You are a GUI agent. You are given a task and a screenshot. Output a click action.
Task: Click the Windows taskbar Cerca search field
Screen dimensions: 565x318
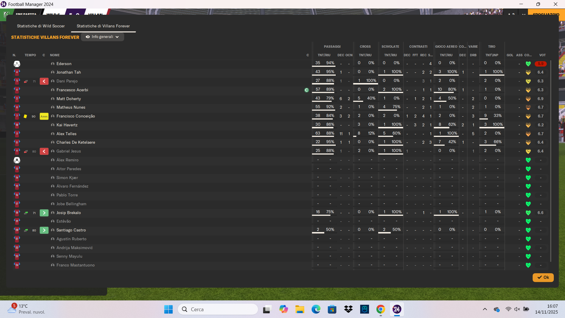point(218,309)
